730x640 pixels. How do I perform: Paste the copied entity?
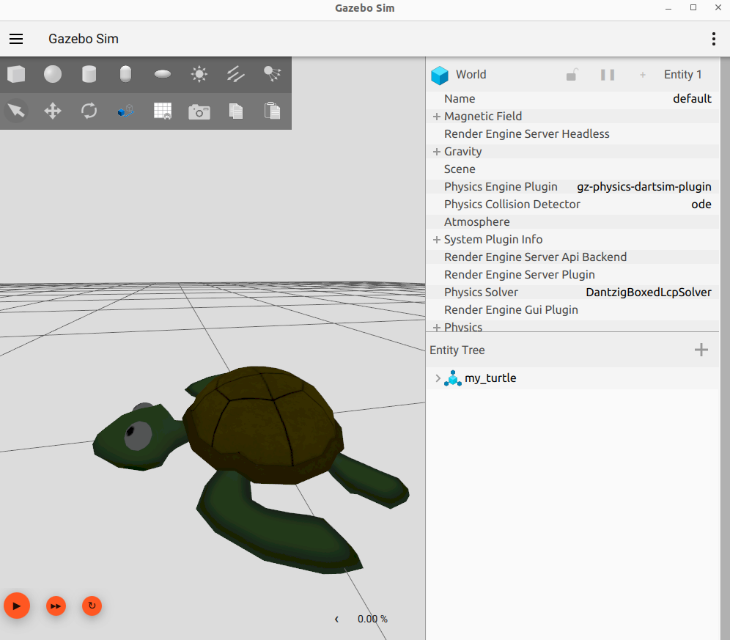coord(272,111)
